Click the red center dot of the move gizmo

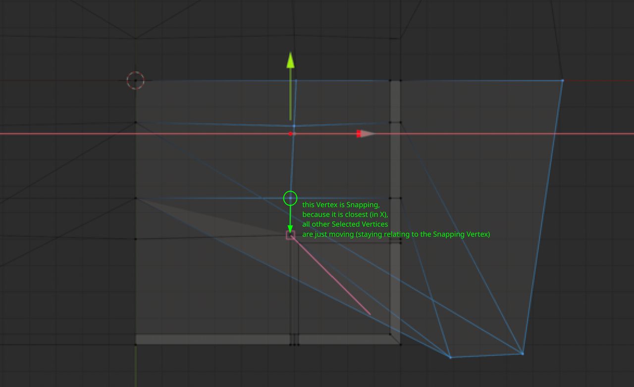(290, 133)
